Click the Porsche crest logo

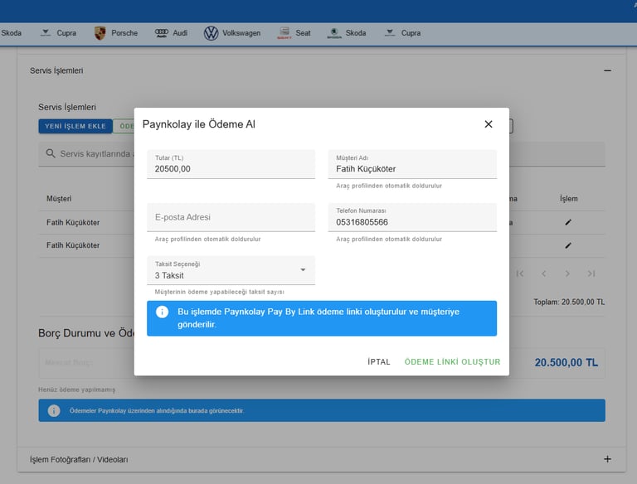[x=100, y=33]
